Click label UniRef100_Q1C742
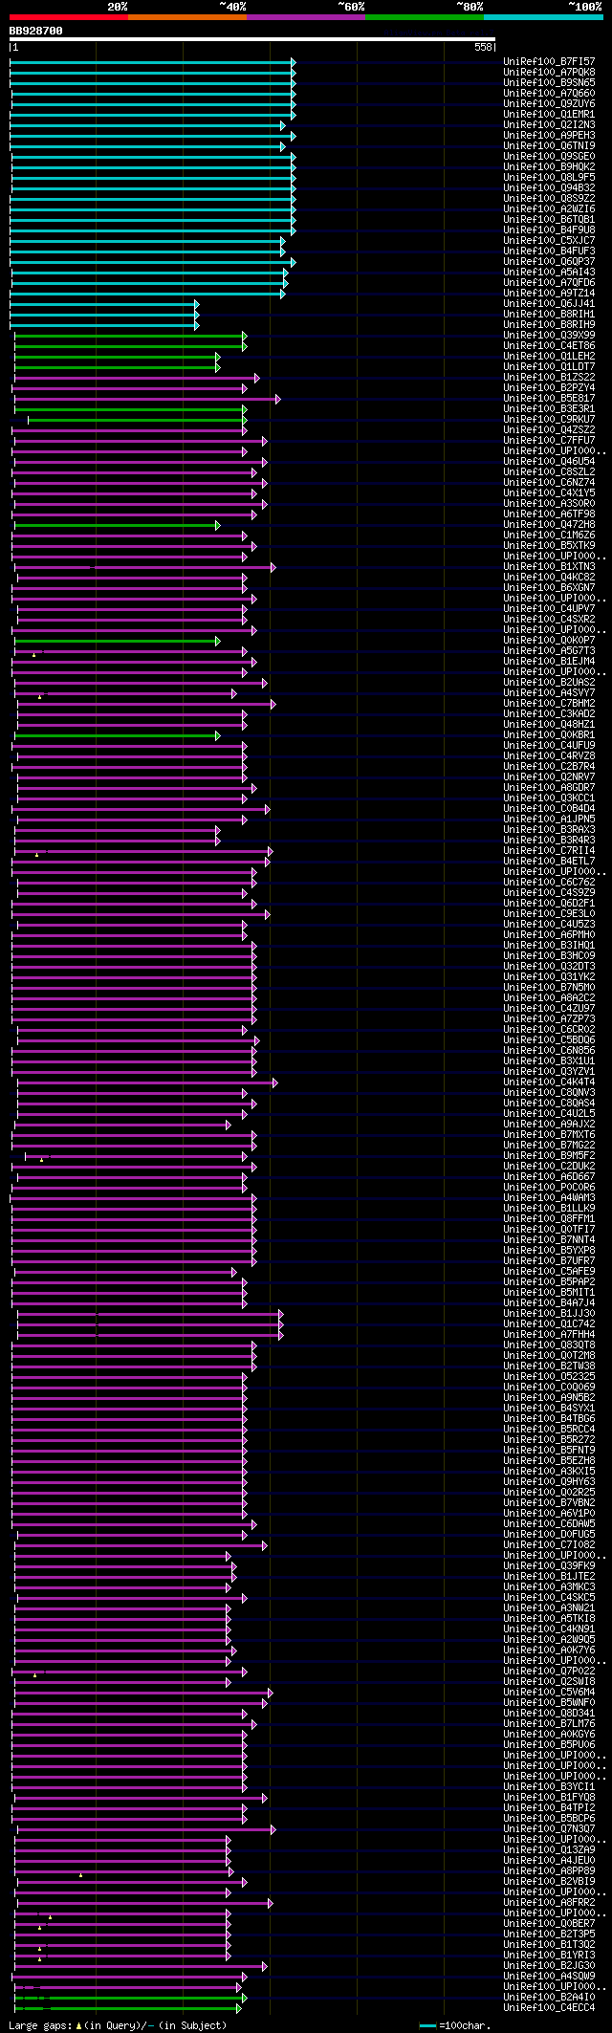This screenshot has height=2033, width=612. tap(549, 1323)
